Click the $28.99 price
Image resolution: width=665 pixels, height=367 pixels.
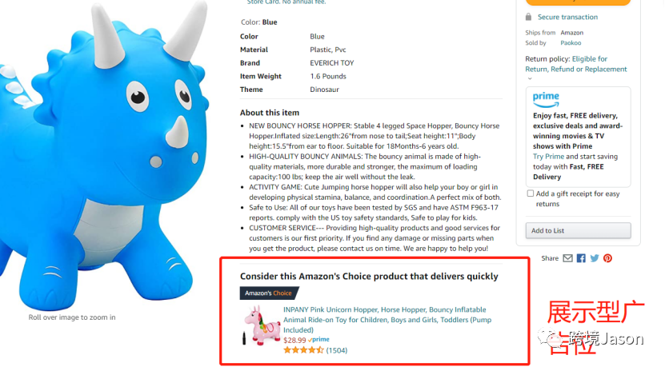[x=294, y=340]
